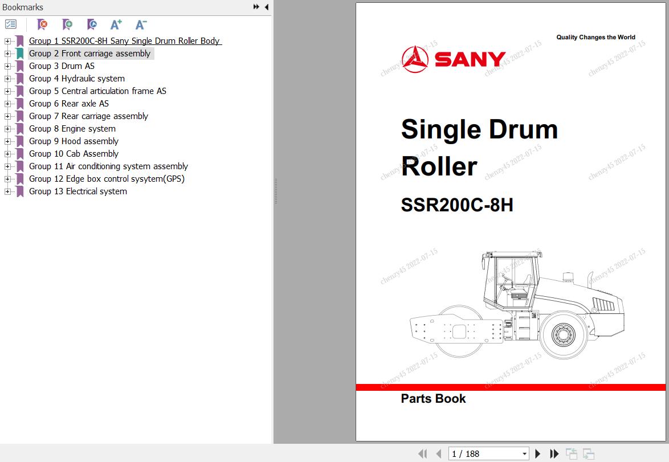Expand the Group 13 Electrical system node
669x462 pixels.
pyautogui.click(x=7, y=191)
